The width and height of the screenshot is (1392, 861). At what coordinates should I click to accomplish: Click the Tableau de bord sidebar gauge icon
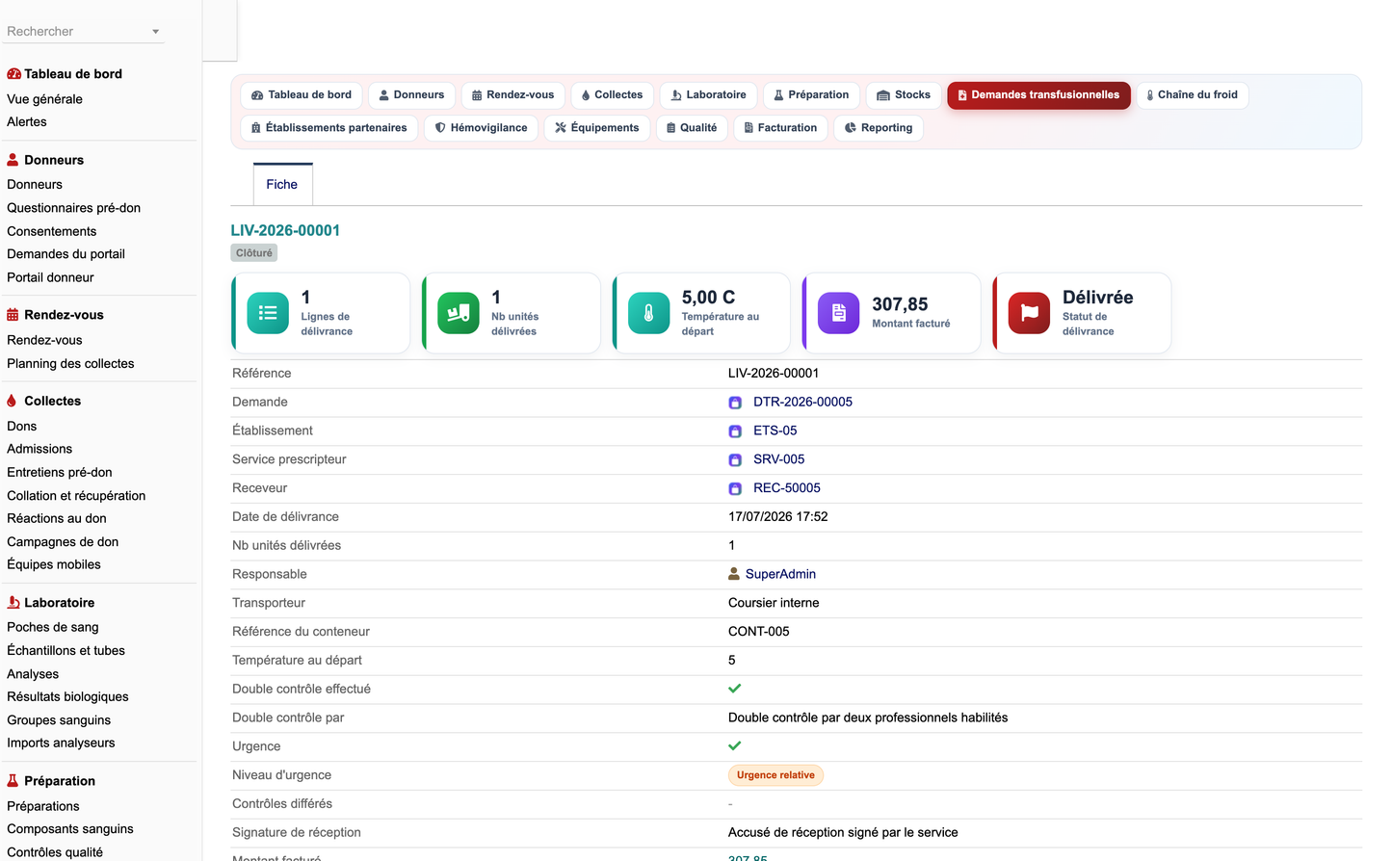[13, 74]
